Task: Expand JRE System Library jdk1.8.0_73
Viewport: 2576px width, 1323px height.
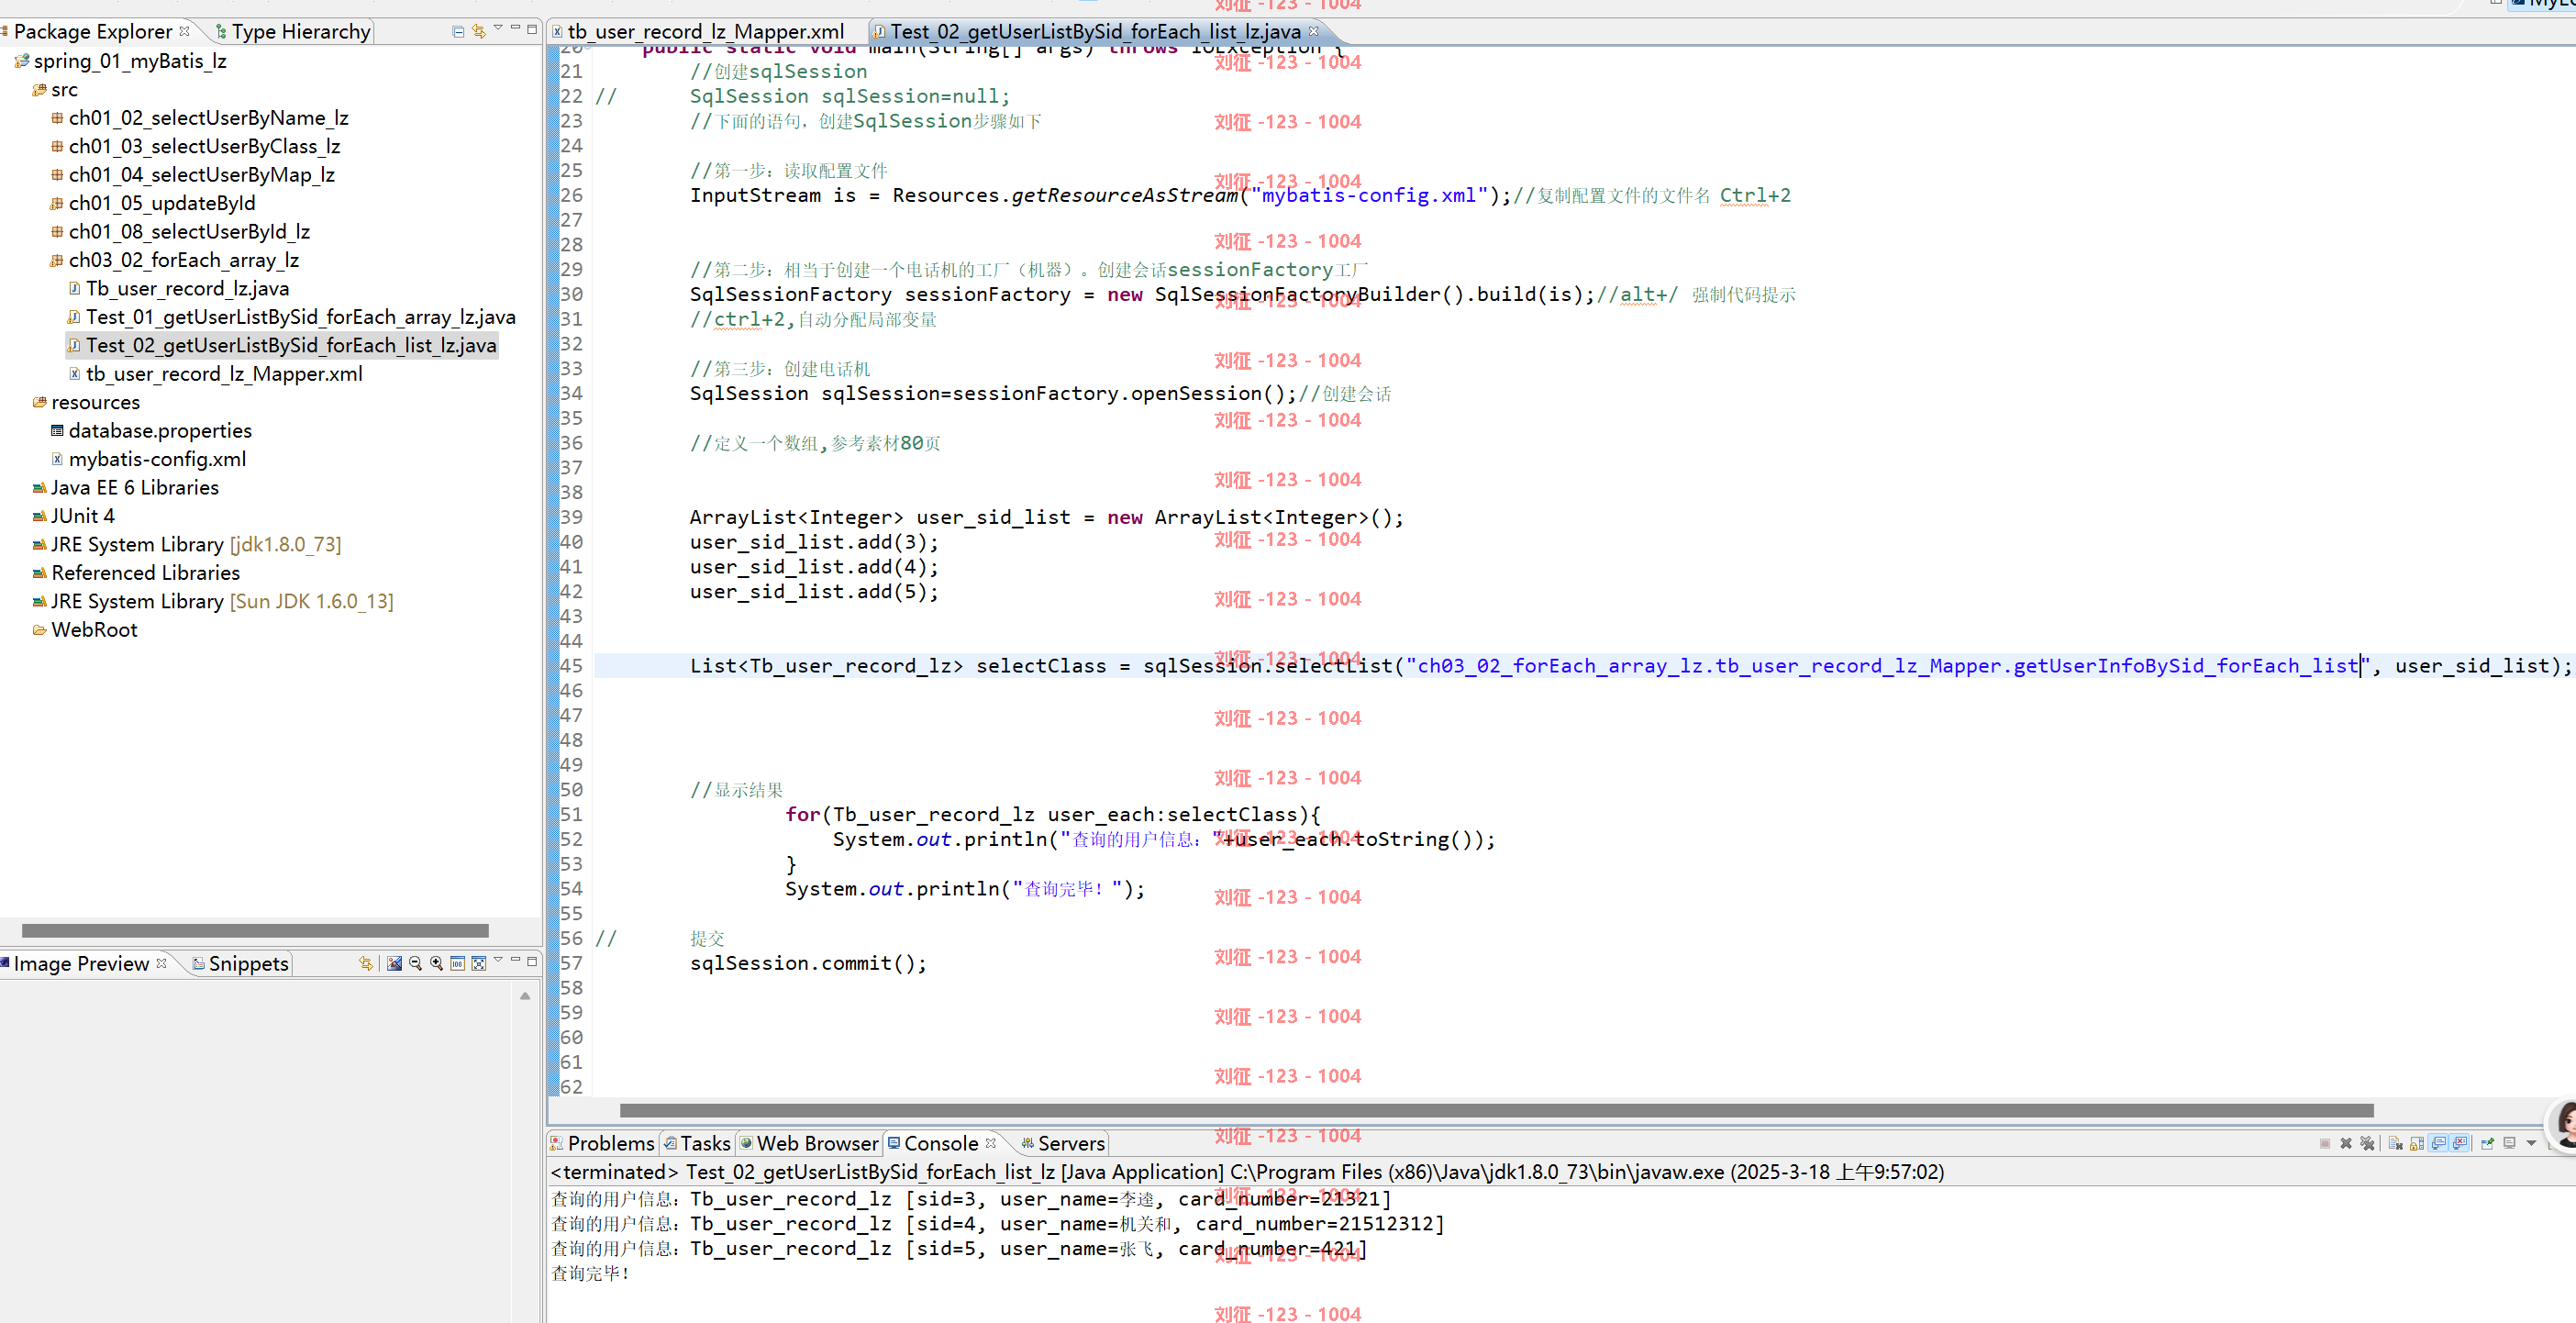Action: [187, 545]
